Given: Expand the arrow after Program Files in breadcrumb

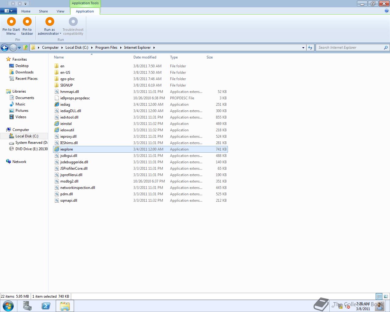Looking at the screenshot, I should tap(121, 48).
